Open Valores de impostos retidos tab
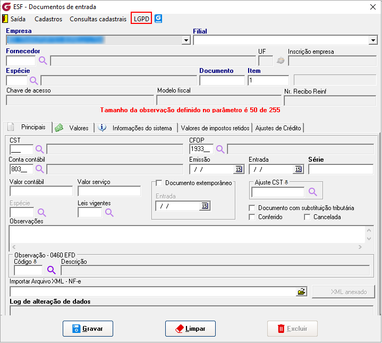 click(x=215, y=128)
